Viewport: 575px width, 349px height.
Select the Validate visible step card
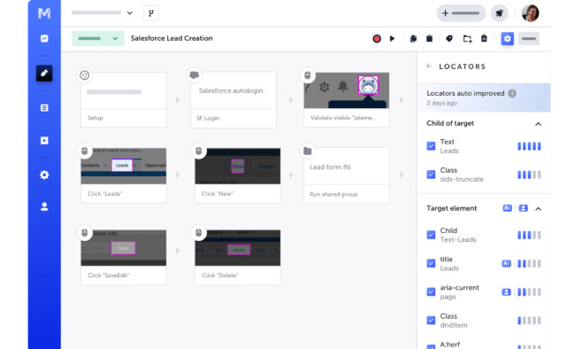(x=347, y=99)
